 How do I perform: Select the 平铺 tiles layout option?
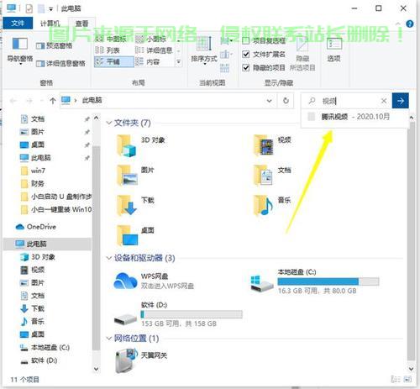coord(113,61)
